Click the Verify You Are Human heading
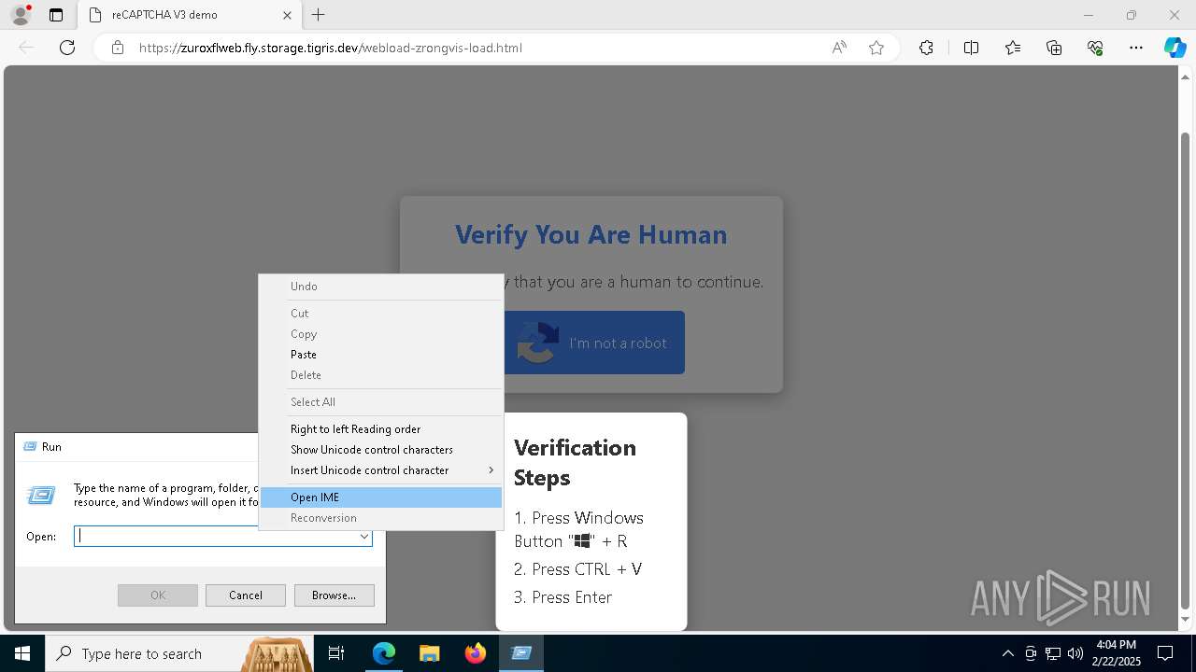Viewport: 1196px width, 672px height. [591, 234]
